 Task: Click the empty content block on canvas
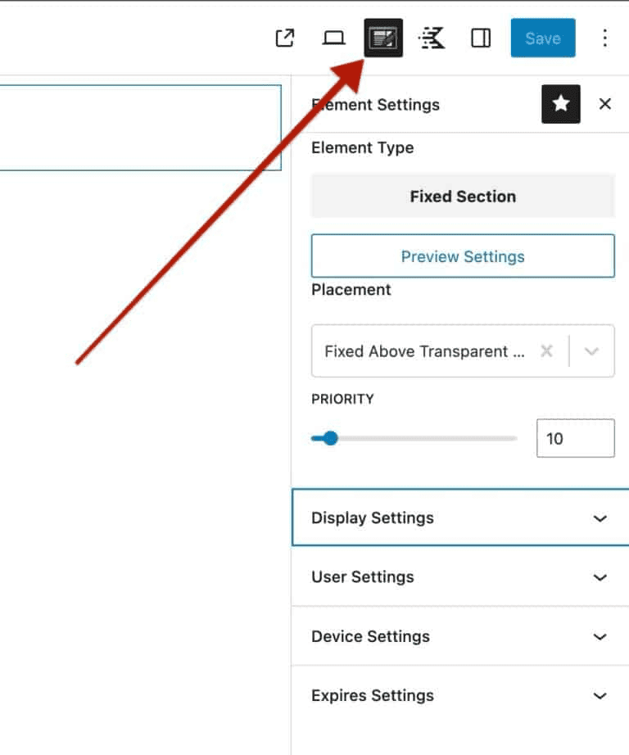(139, 127)
